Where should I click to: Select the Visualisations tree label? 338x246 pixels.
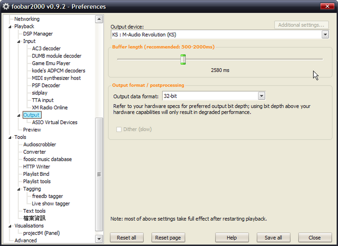[x=29, y=226]
